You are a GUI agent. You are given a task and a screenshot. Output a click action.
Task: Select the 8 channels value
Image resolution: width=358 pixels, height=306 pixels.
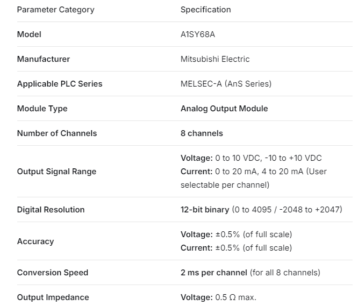pos(202,133)
